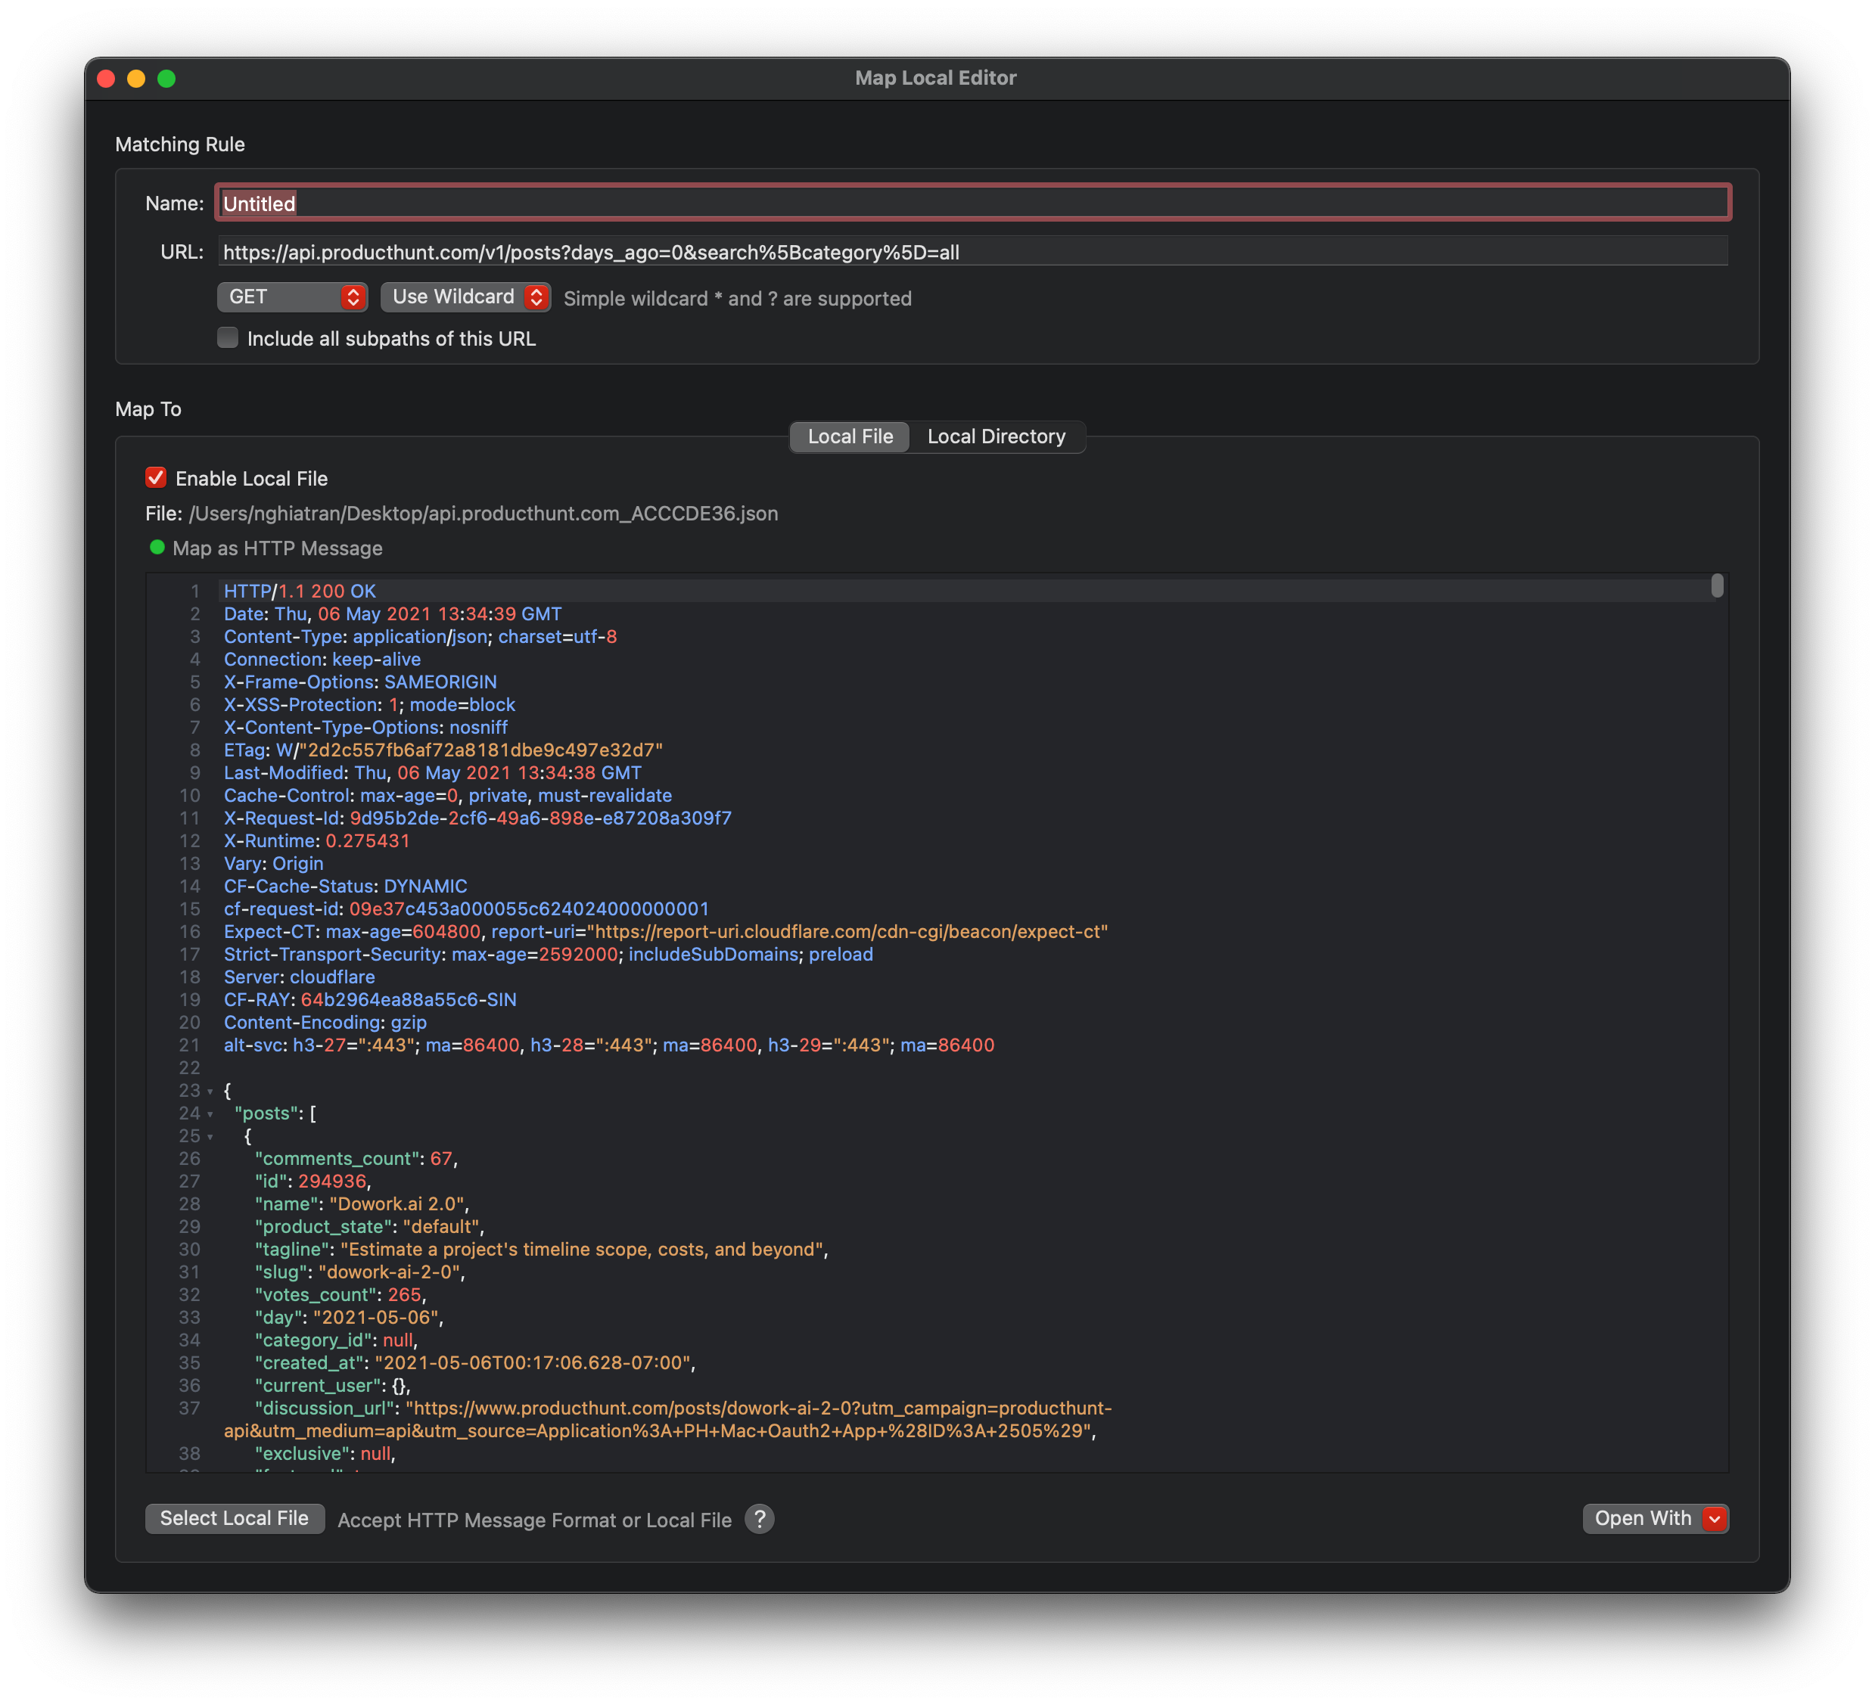Screen dimensions: 1875x1705
Task: Click the green zoom window button
Action: pos(166,79)
